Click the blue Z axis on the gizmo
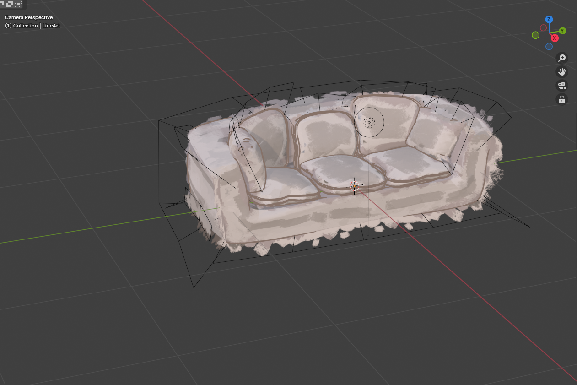The height and width of the screenshot is (385, 577). 549,19
